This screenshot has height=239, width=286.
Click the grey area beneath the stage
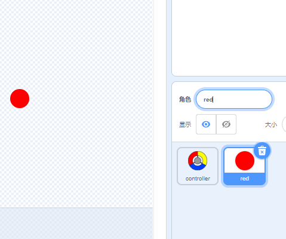[76, 223]
